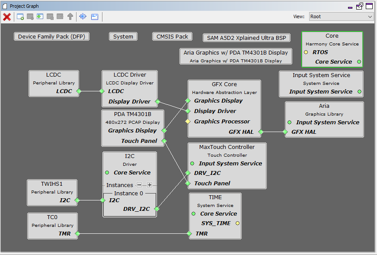This screenshot has height=255, width=377.
Task: Click the Graphics Display diamond on GFX Core
Action: (188, 100)
